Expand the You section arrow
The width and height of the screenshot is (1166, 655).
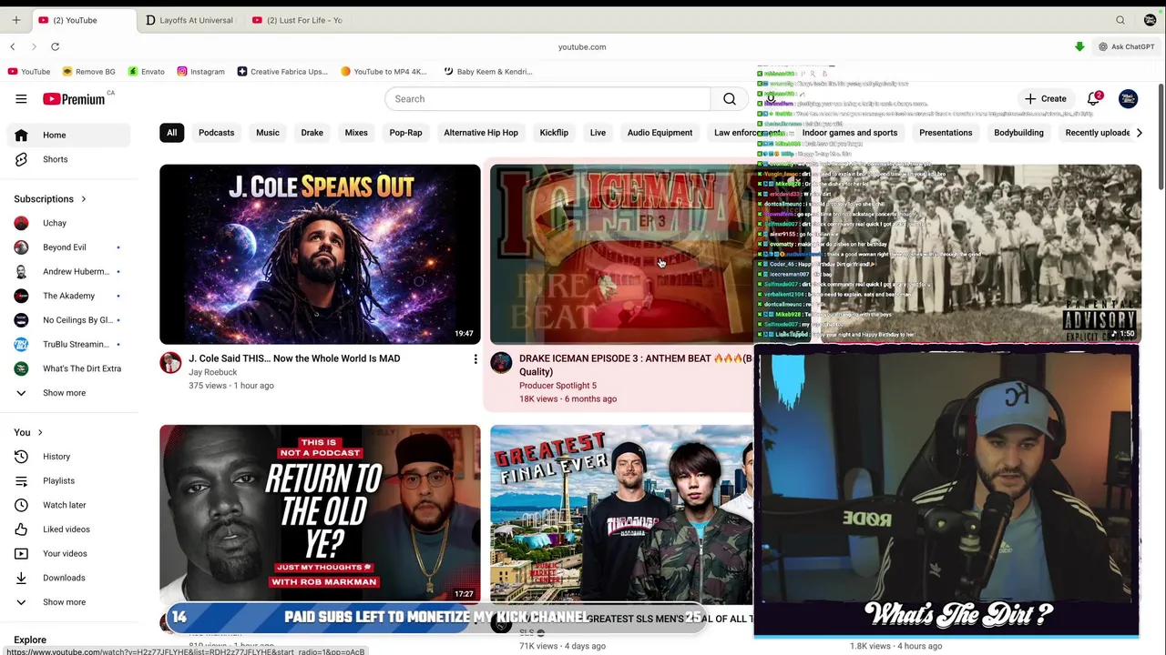40,432
